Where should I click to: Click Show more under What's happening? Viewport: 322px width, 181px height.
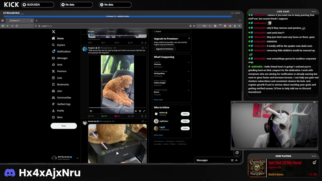click(158, 100)
